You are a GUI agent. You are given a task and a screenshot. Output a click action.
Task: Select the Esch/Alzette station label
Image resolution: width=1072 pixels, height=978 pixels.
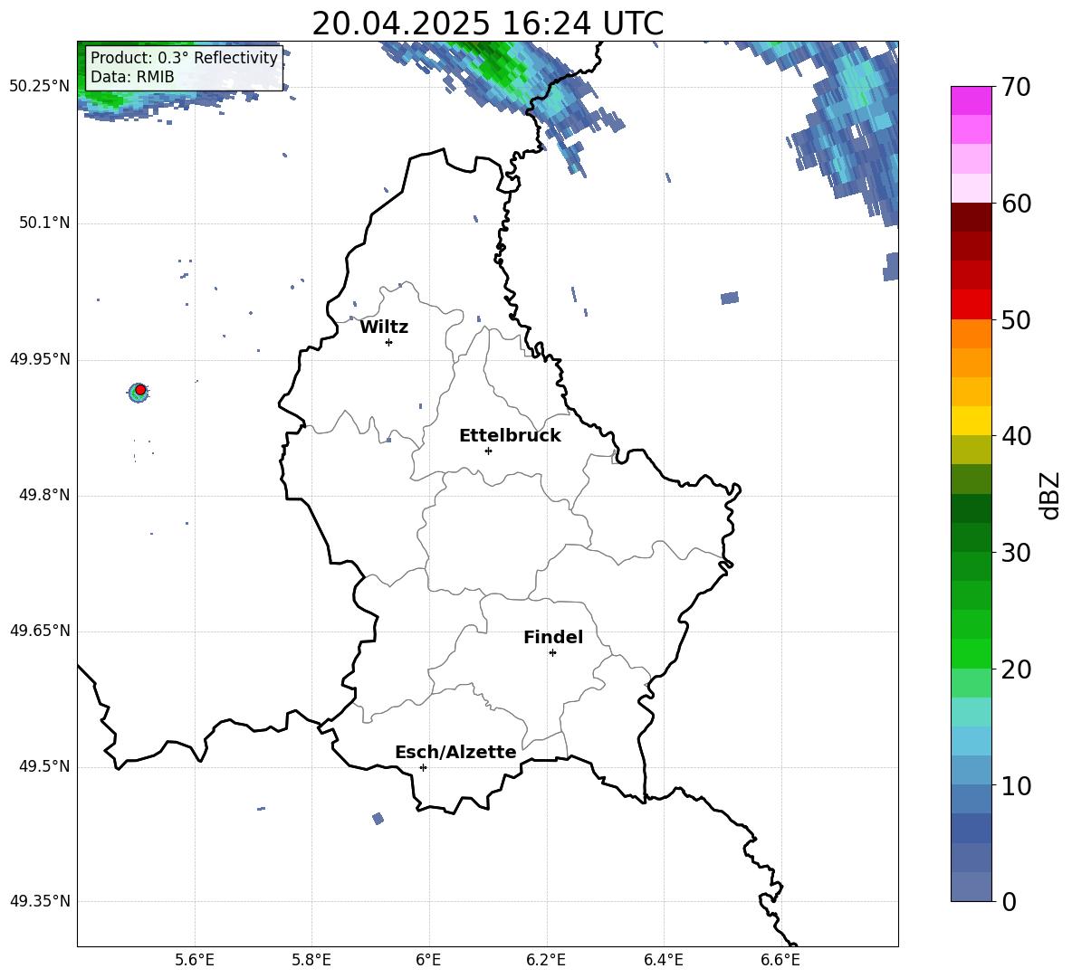(x=455, y=752)
